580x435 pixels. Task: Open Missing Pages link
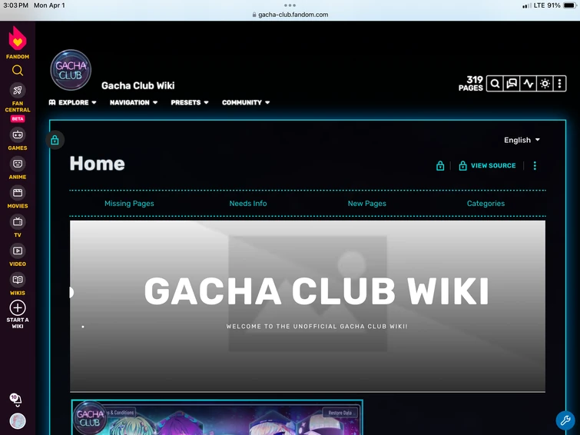[129, 203]
